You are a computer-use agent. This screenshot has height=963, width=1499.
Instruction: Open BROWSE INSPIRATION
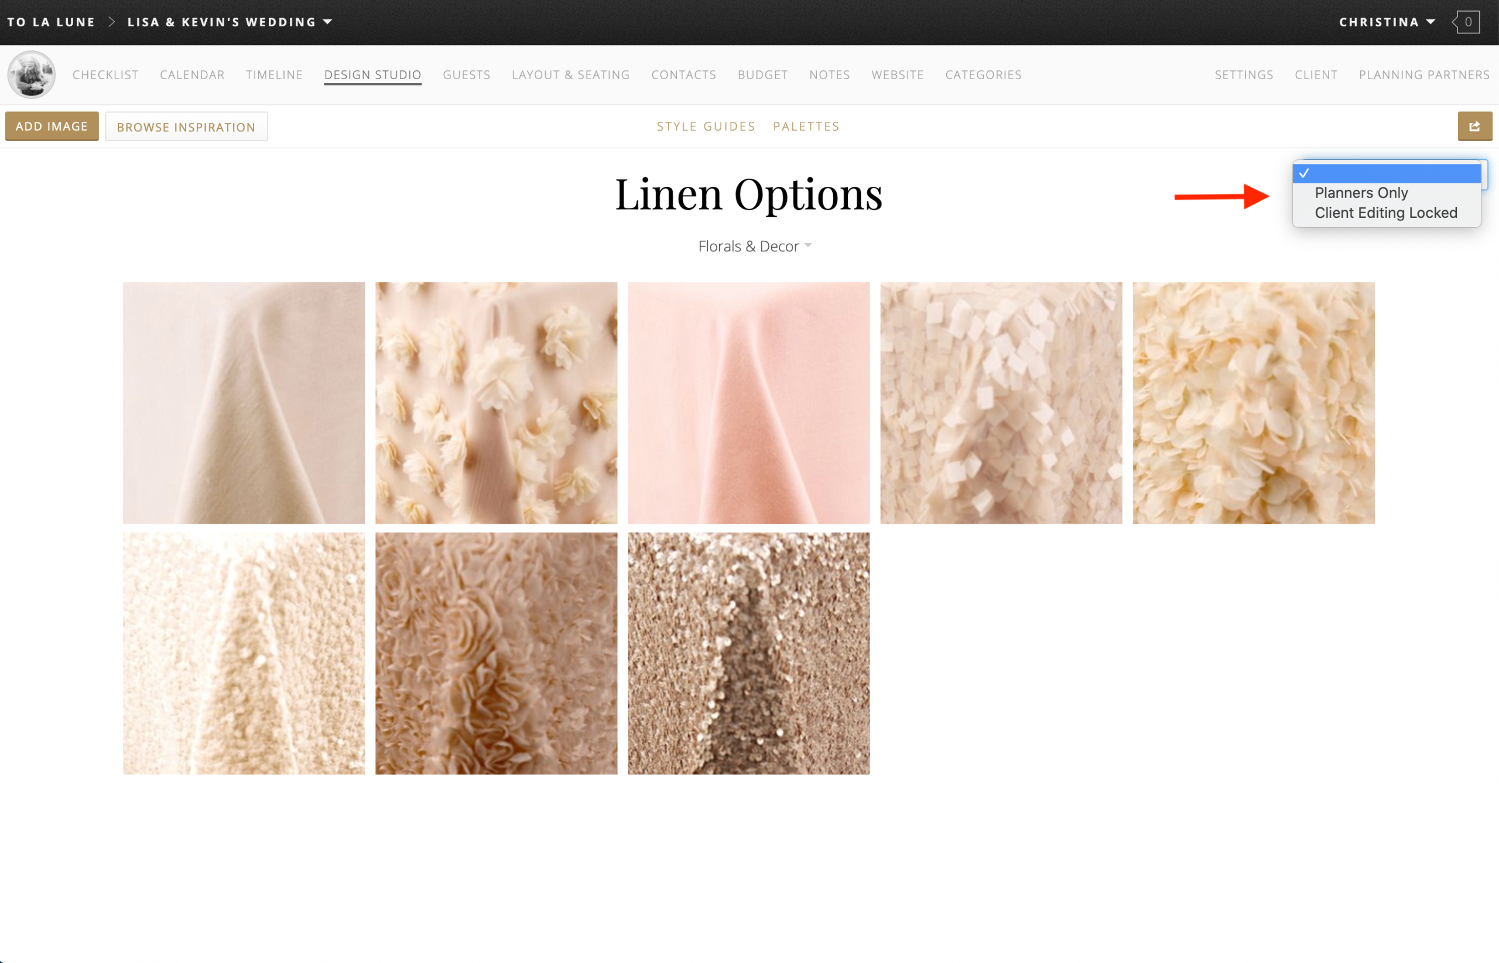pos(186,127)
